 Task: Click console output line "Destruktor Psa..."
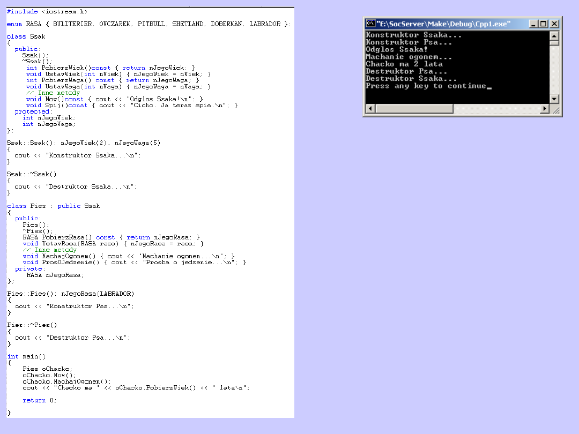pos(406,71)
